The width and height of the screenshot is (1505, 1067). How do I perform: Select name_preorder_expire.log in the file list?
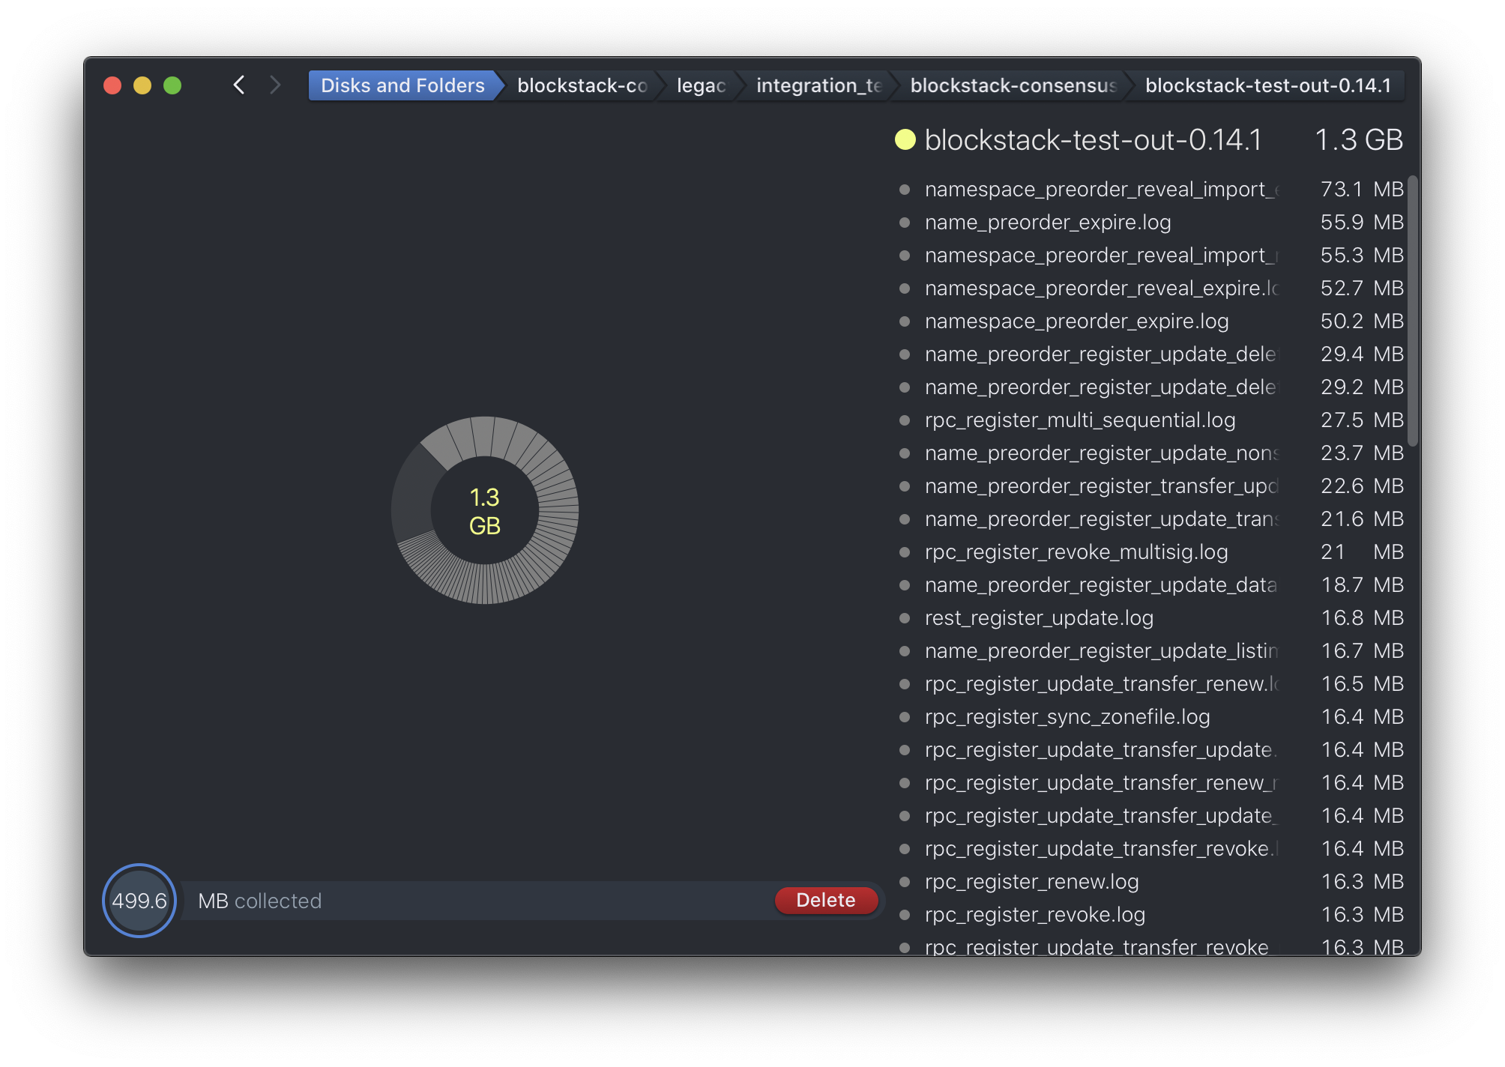point(1048,223)
